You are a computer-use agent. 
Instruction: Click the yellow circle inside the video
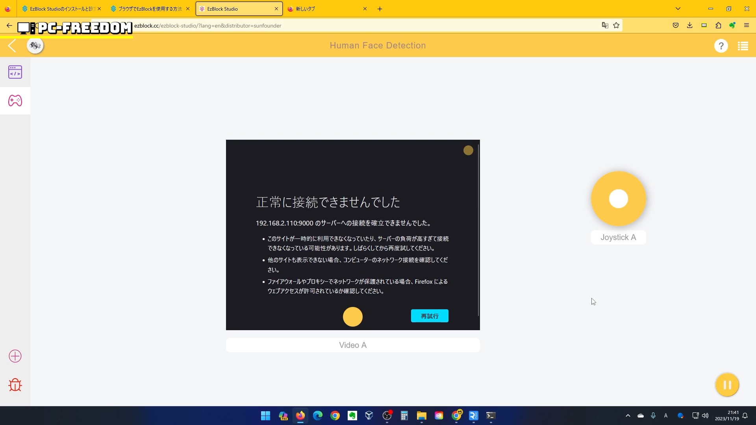[x=352, y=317]
